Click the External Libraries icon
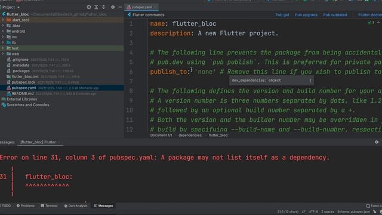This screenshot has width=382, height=215. pyautogui.click(x=4, y=99)
